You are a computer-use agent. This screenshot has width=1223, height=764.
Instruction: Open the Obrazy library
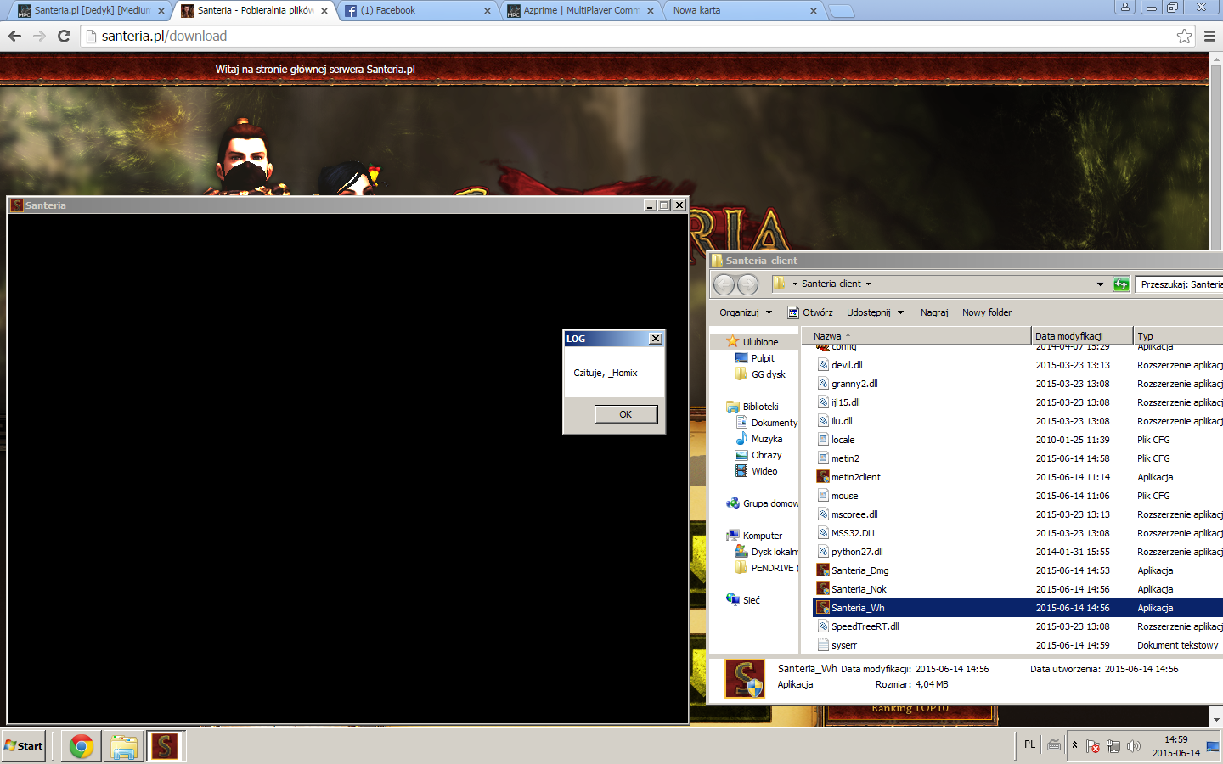pos(766,455)
